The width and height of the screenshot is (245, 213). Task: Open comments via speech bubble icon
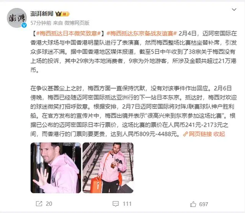coord(116,204)
